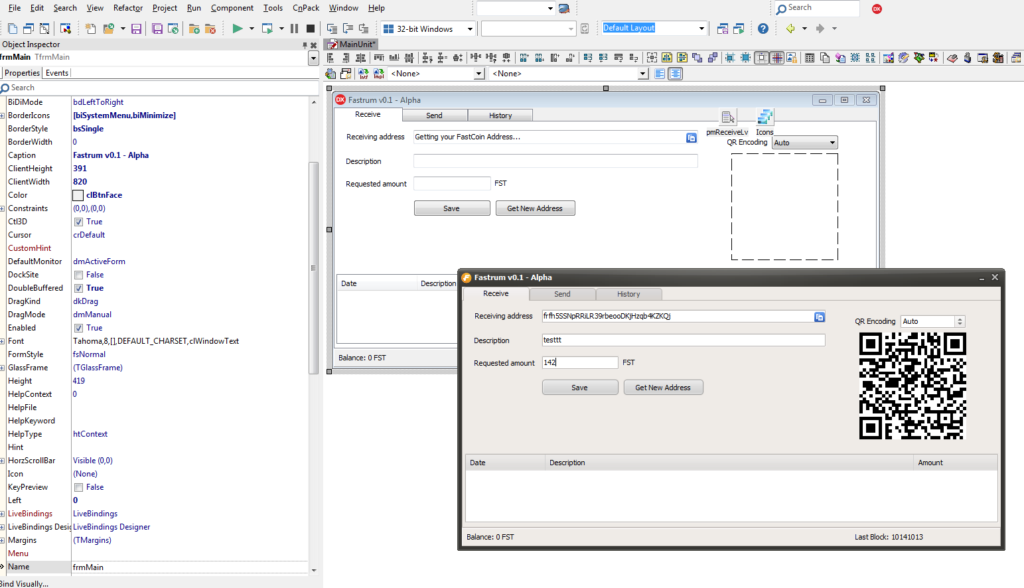The image size is (1024, 588).
Task: Click the Run Without Debugging icon
Action: pos(267,29)
